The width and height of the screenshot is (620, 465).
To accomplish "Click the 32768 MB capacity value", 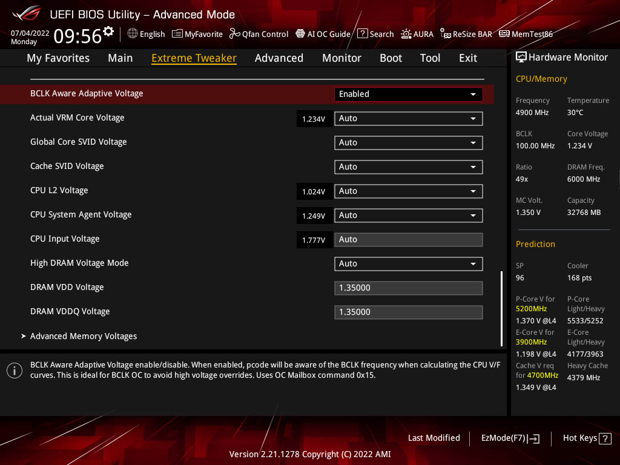I will (x=584, y=213).
